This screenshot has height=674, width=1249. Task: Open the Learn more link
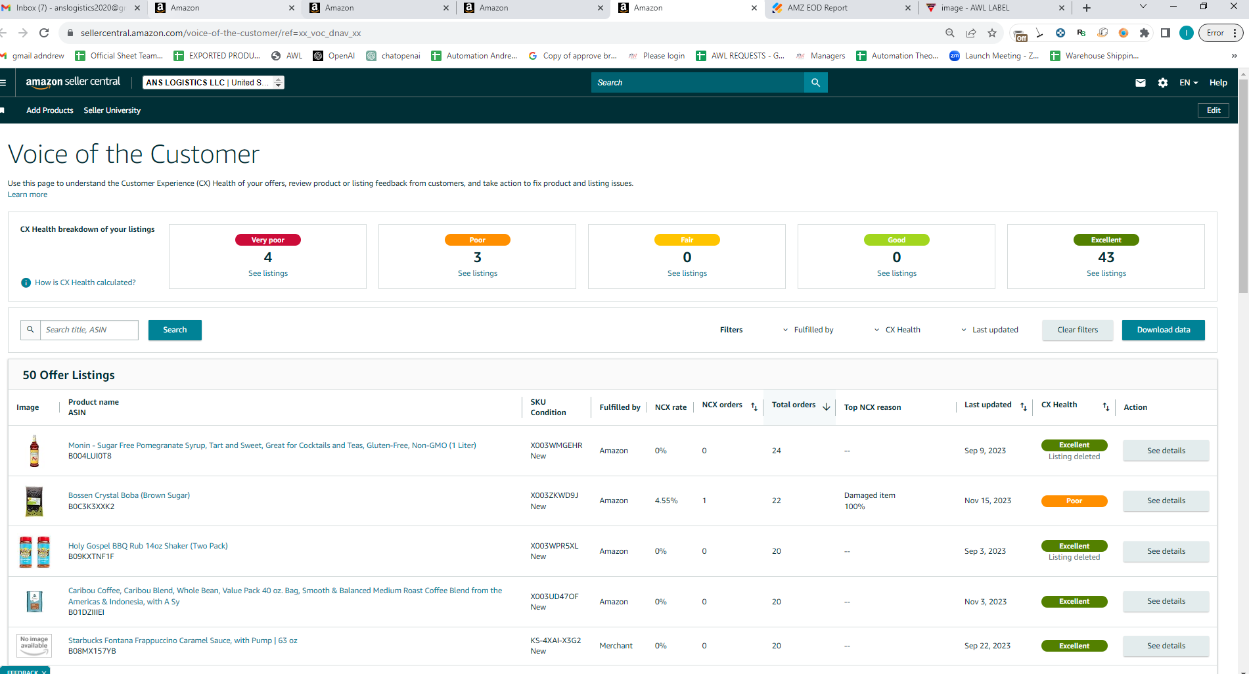point(28,194)
